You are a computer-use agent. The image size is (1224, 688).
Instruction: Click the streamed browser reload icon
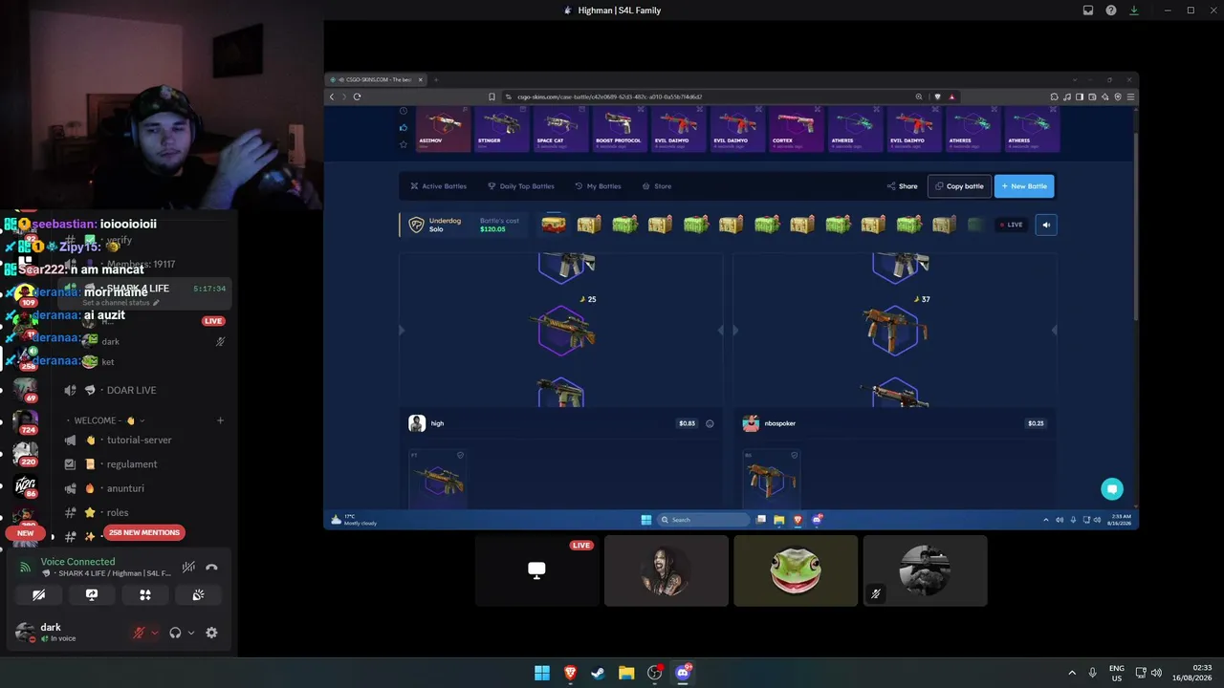(x=357, y=97)
